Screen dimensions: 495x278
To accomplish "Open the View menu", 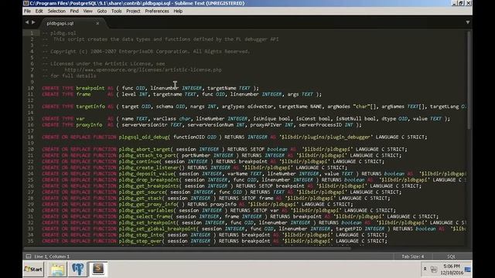I will (87, 11).
